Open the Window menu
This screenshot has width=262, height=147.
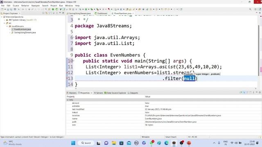tap(69, 5)
